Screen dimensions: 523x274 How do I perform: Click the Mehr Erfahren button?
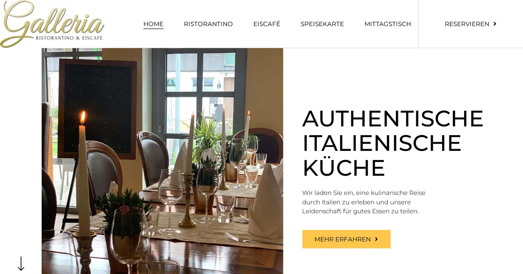tap(346, 239)
